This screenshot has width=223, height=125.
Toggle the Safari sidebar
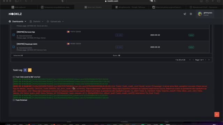pos(17,1)
